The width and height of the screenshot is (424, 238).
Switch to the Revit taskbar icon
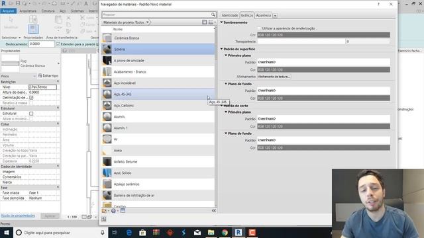238,232
